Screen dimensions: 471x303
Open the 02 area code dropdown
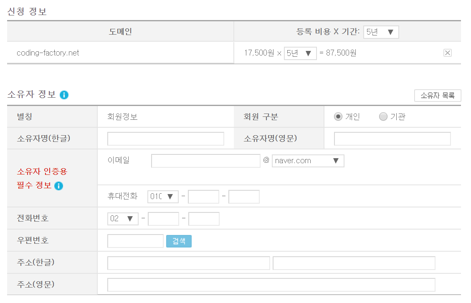pos(123,218)
